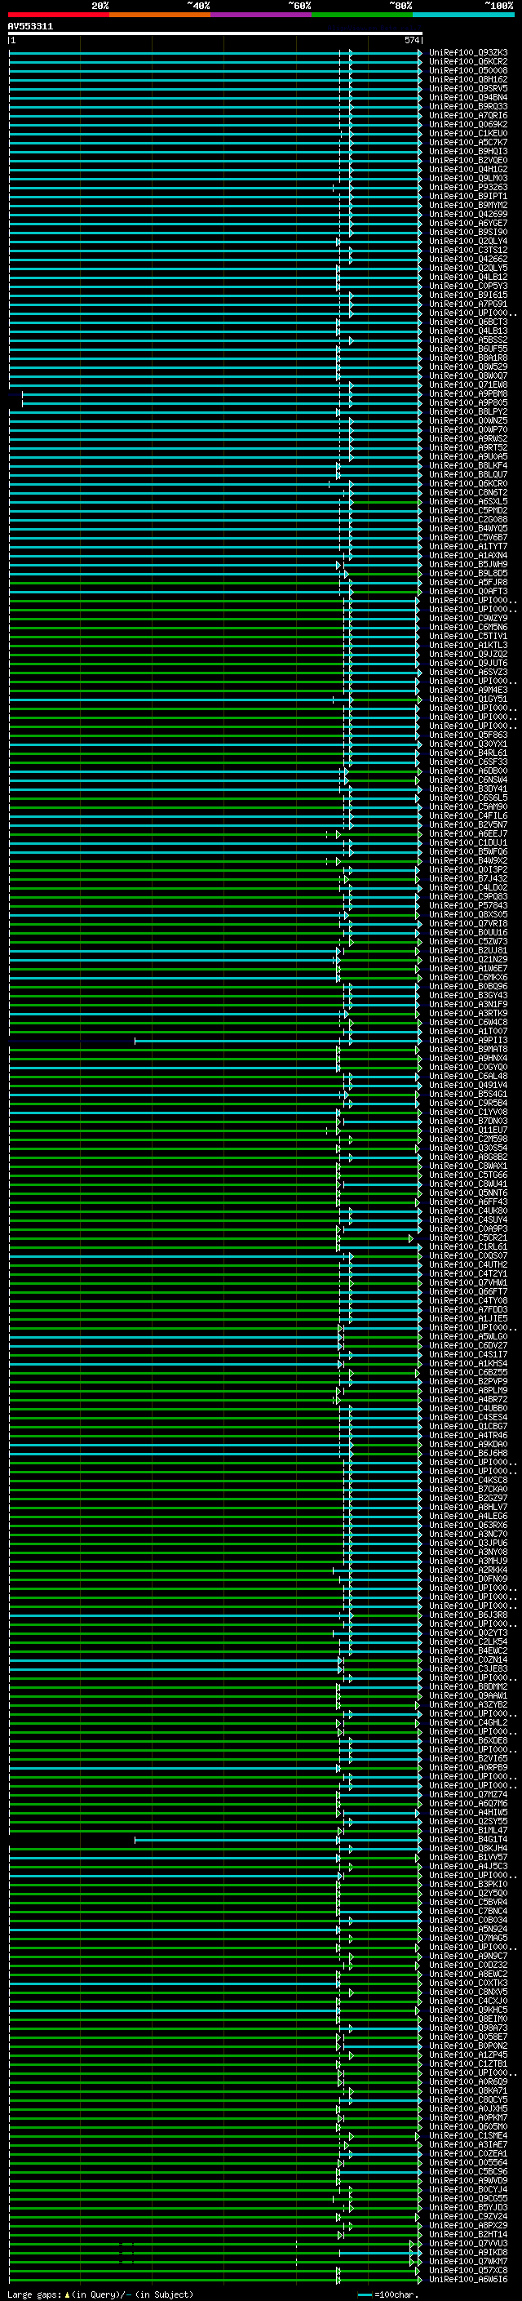Select hit label UniRef100_Q9CG55
The width and height of the screenshot is (522, 2301).
tap(468, 2198)
